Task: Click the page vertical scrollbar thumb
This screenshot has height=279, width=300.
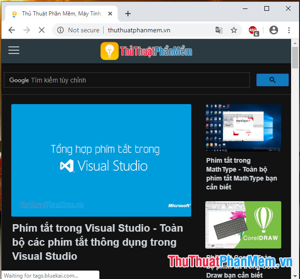Action: [295, 57]
